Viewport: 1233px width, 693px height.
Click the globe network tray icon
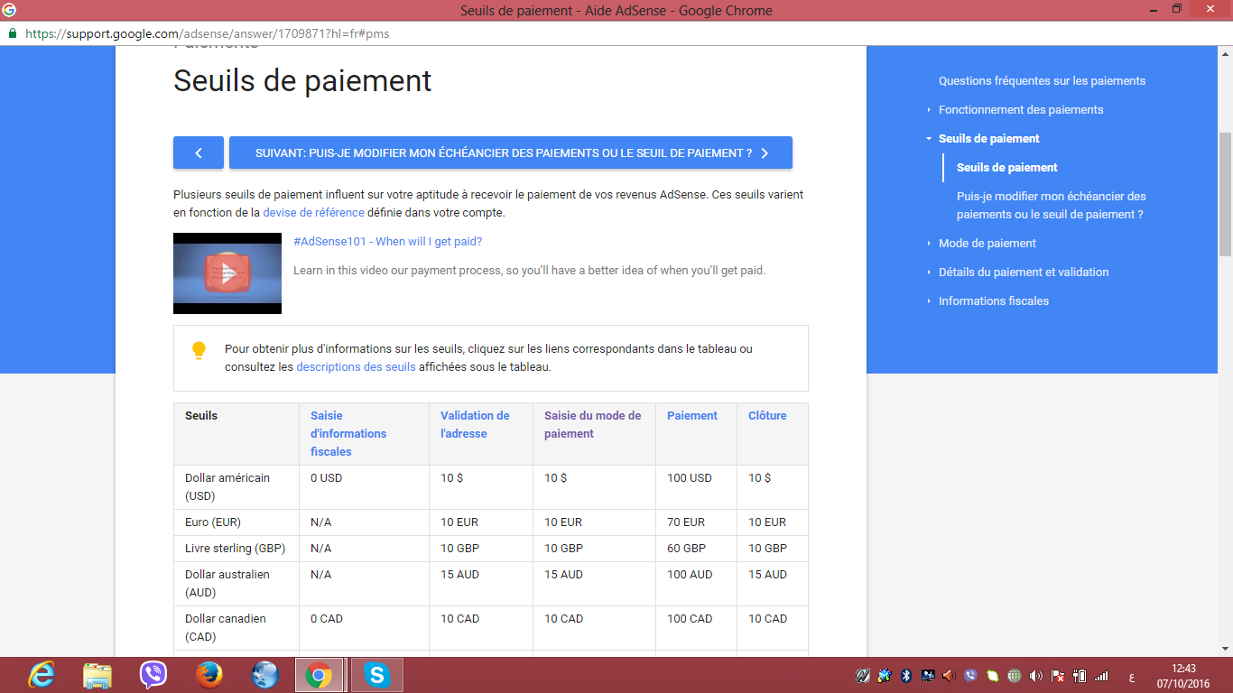1015,676
